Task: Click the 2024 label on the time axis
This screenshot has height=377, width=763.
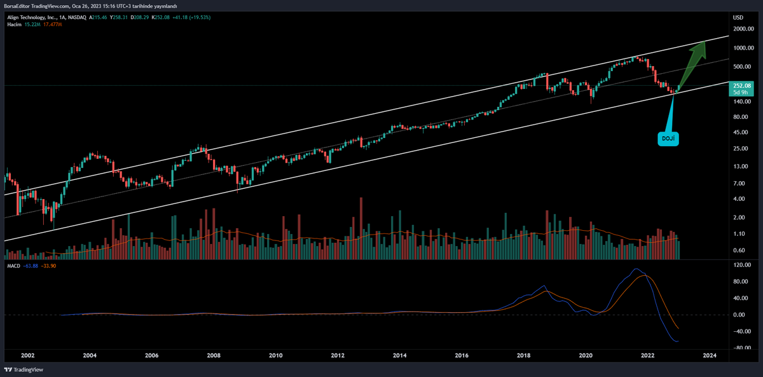Action: pyautogui.click(x=710, y=355)
